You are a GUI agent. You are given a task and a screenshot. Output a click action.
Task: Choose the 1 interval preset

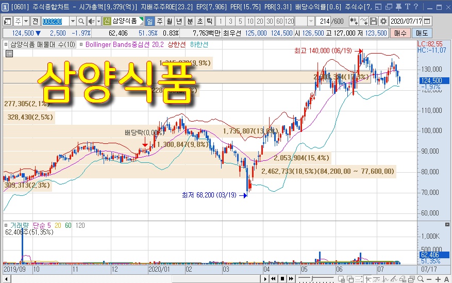(221, 21)
